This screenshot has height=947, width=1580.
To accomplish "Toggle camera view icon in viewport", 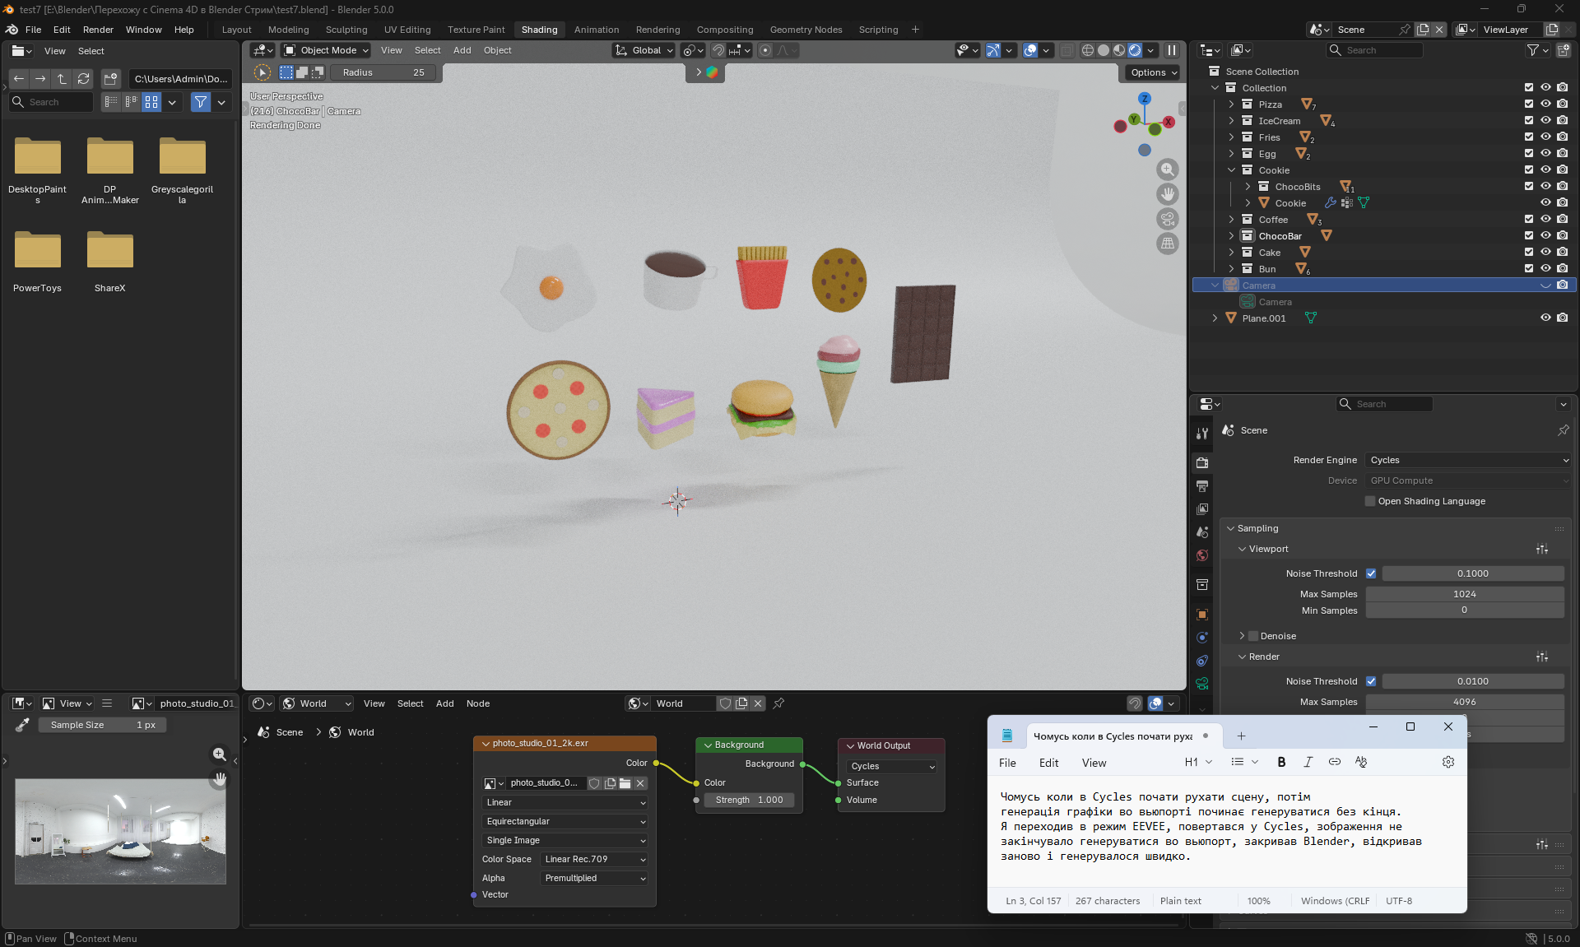I will 1167,219.
